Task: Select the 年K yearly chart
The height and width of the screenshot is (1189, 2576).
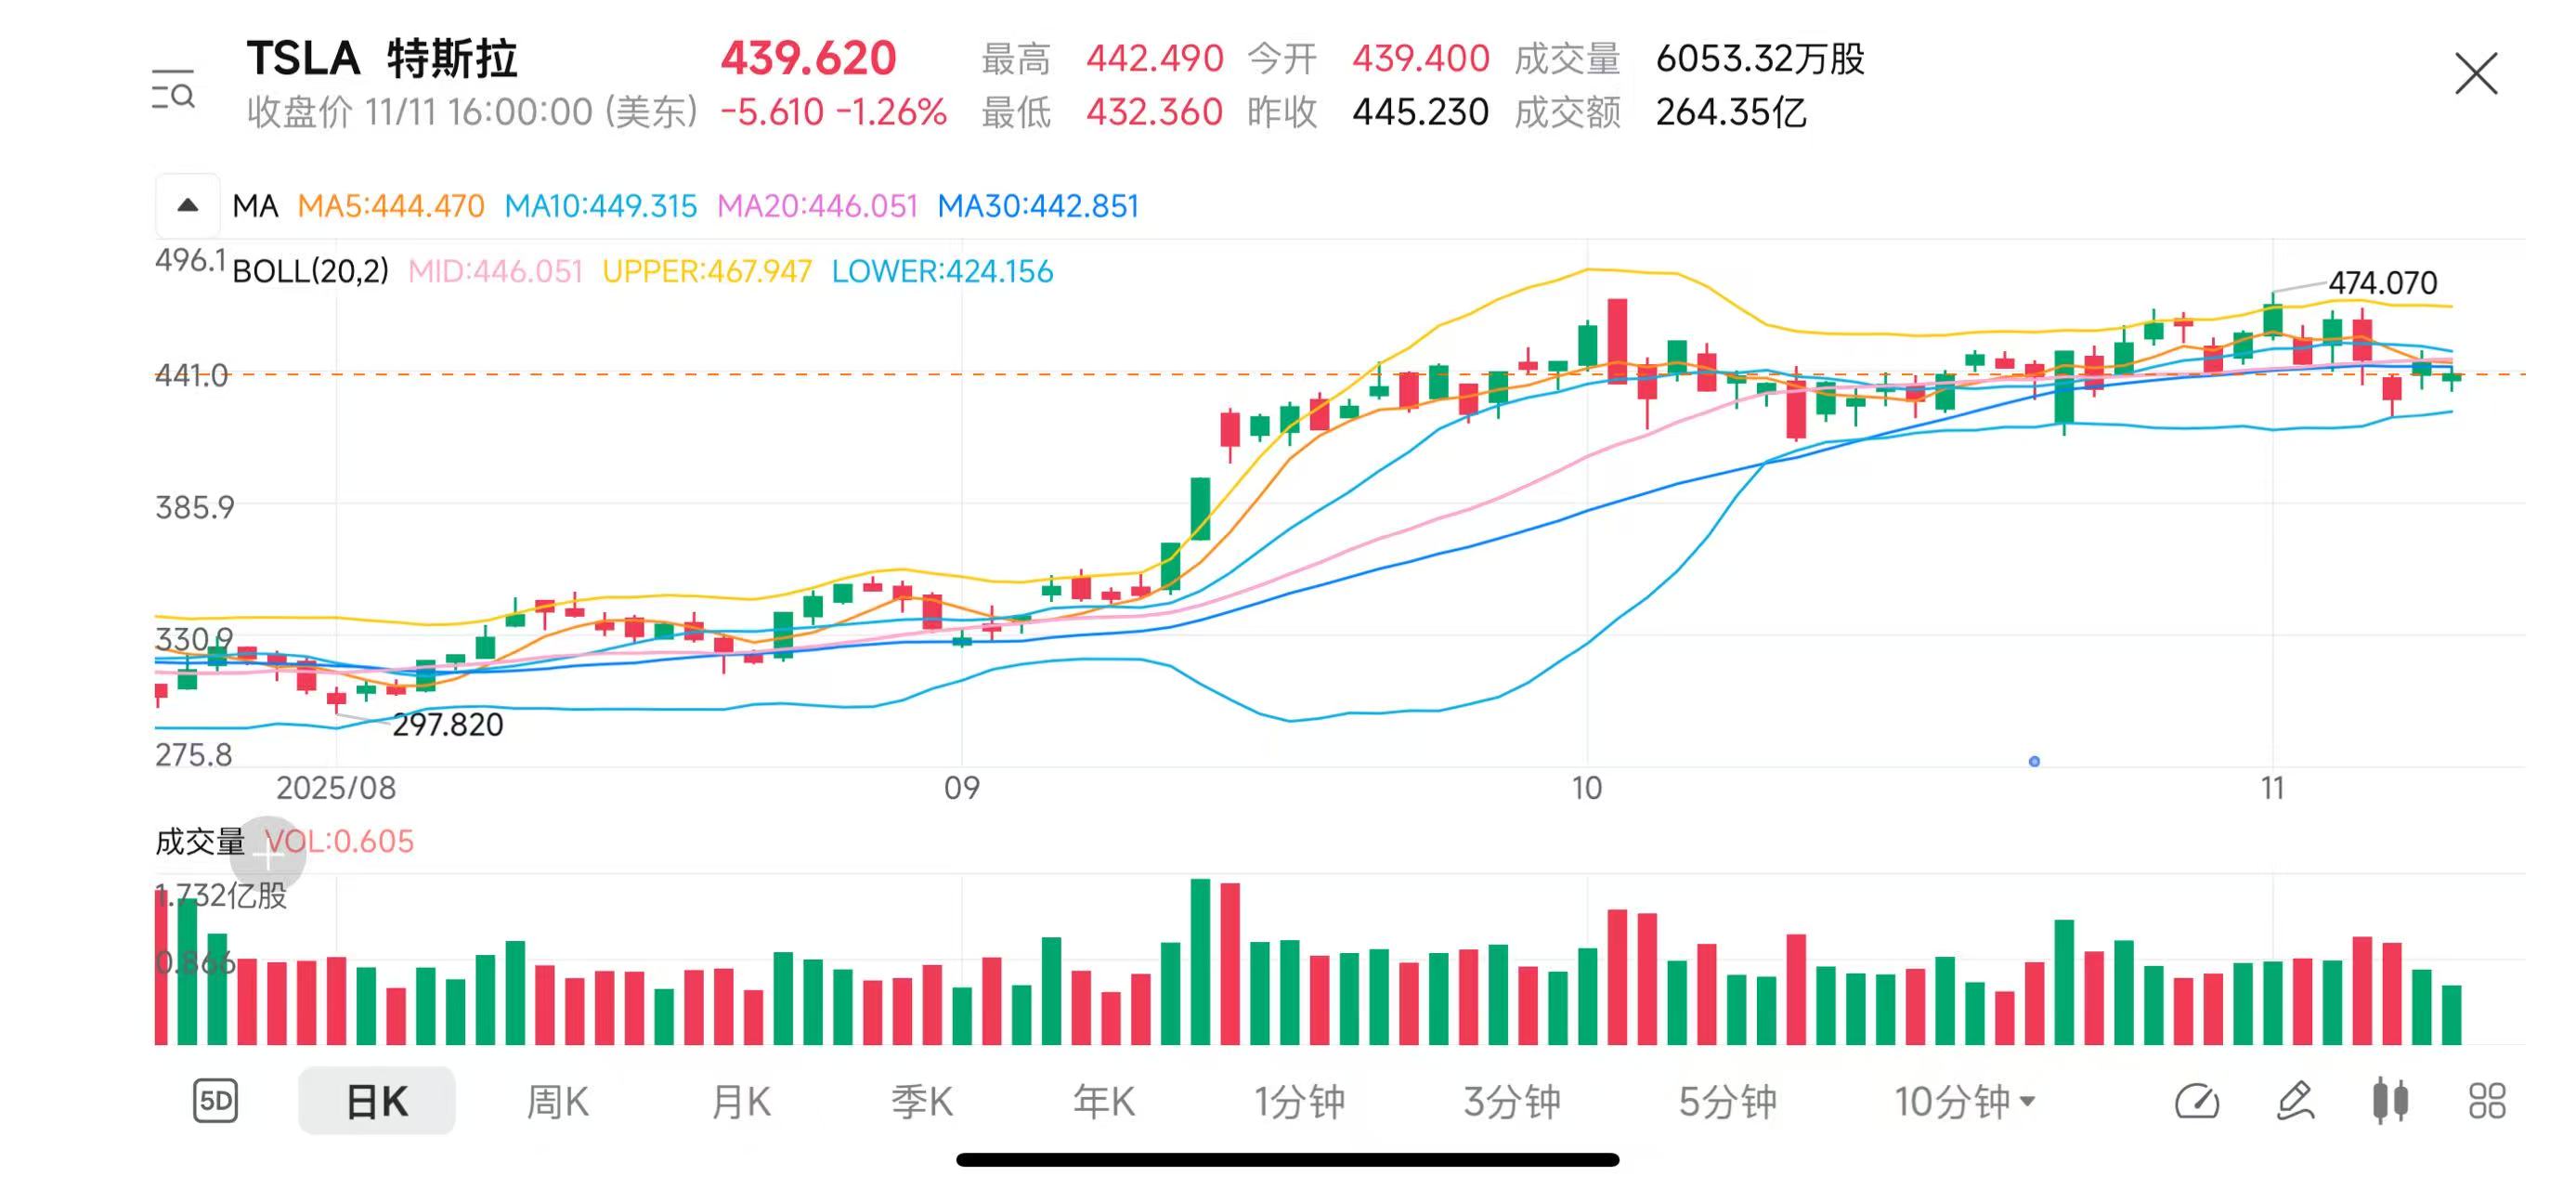Action: [x=1103, y=1101]
